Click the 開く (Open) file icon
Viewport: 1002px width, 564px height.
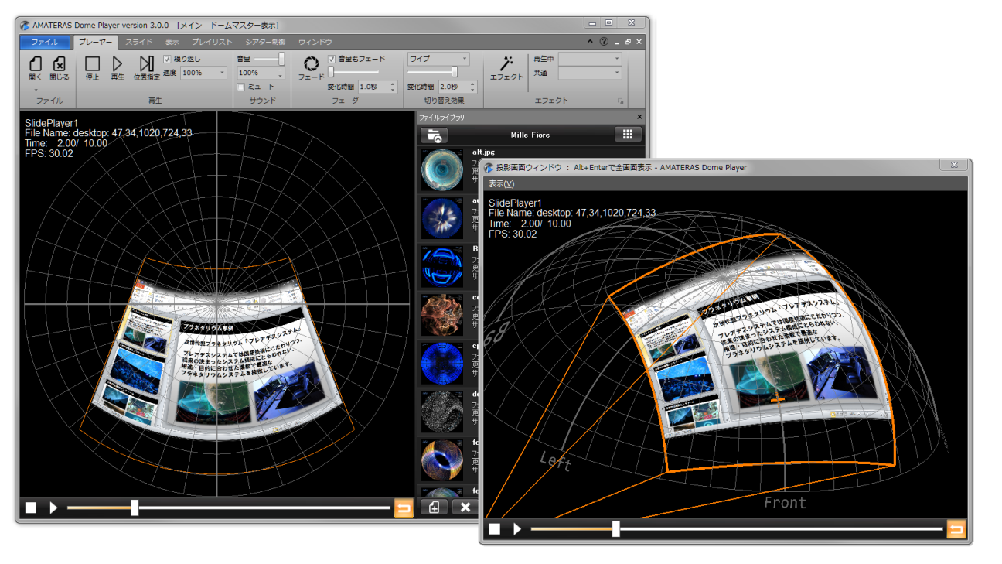point(36,64)
